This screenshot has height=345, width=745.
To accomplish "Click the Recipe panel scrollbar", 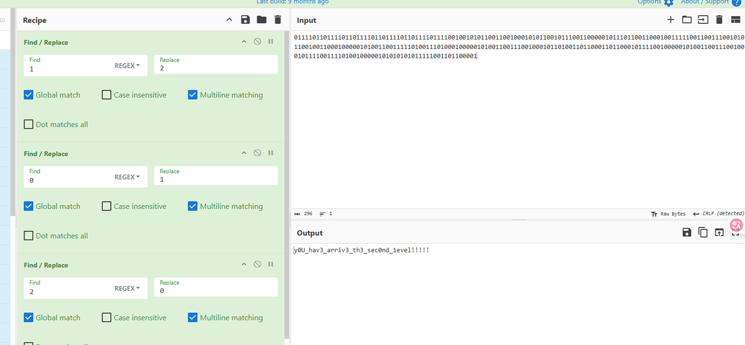I will (286, 185).
